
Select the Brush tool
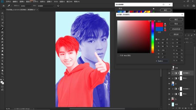(2, 35)
